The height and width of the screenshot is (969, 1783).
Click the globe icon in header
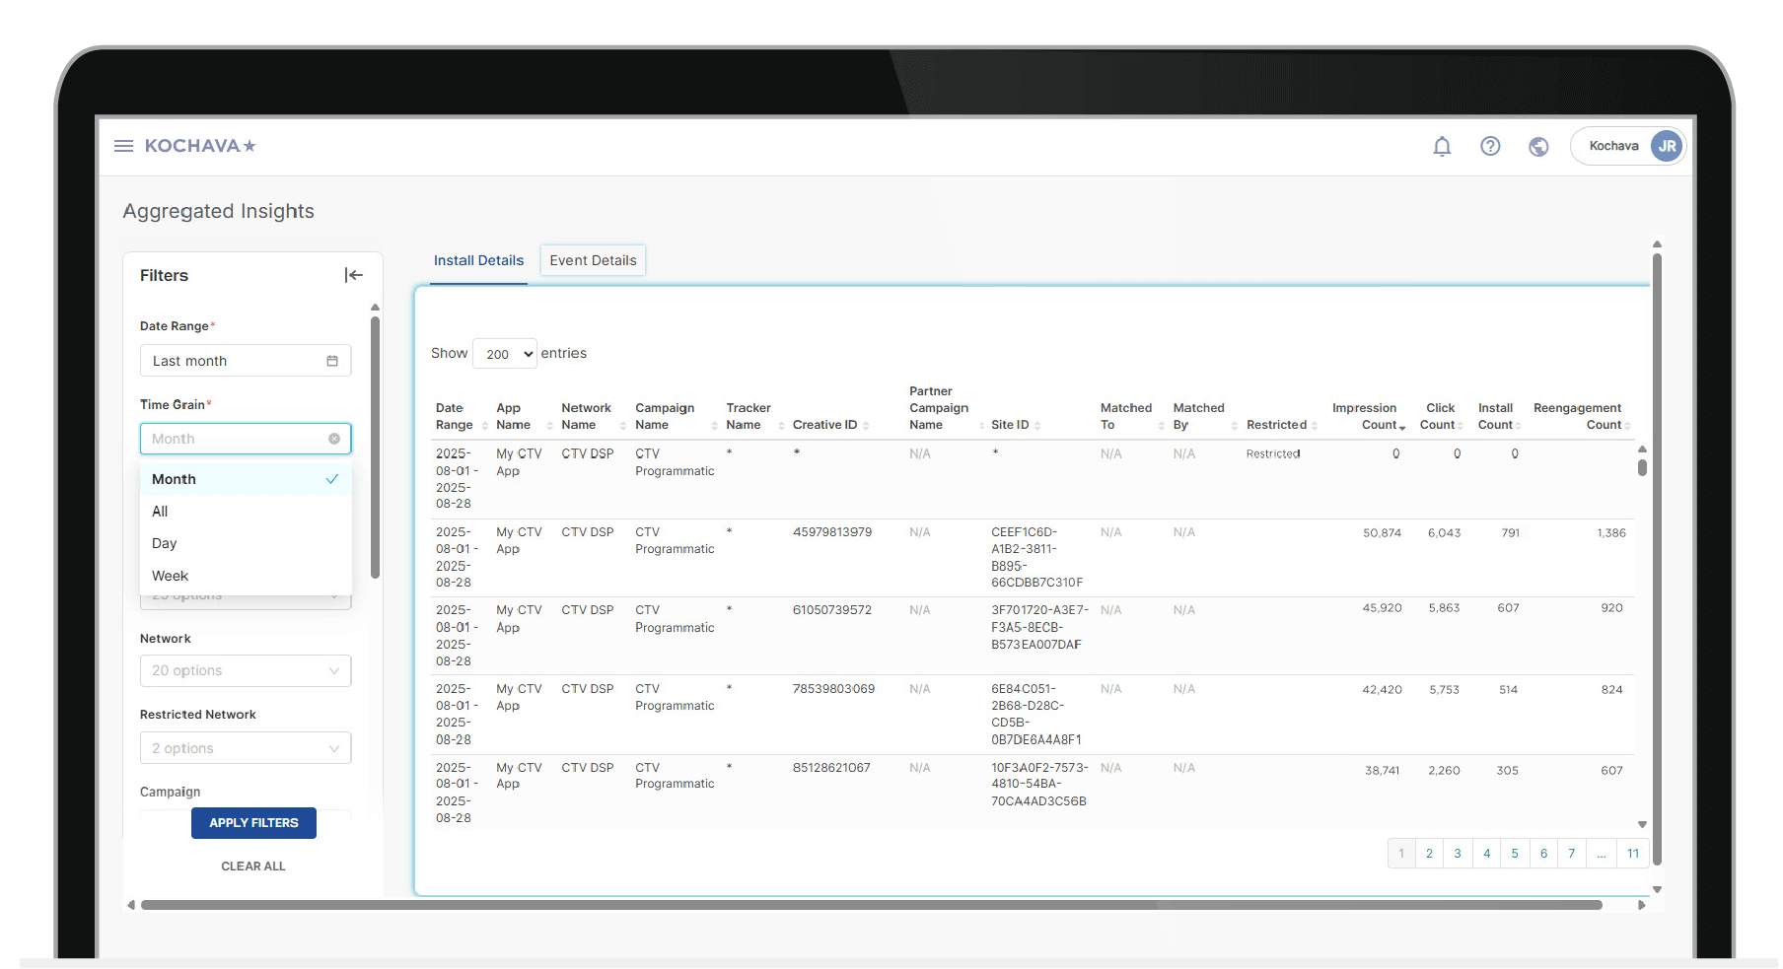pos(1538,146)
